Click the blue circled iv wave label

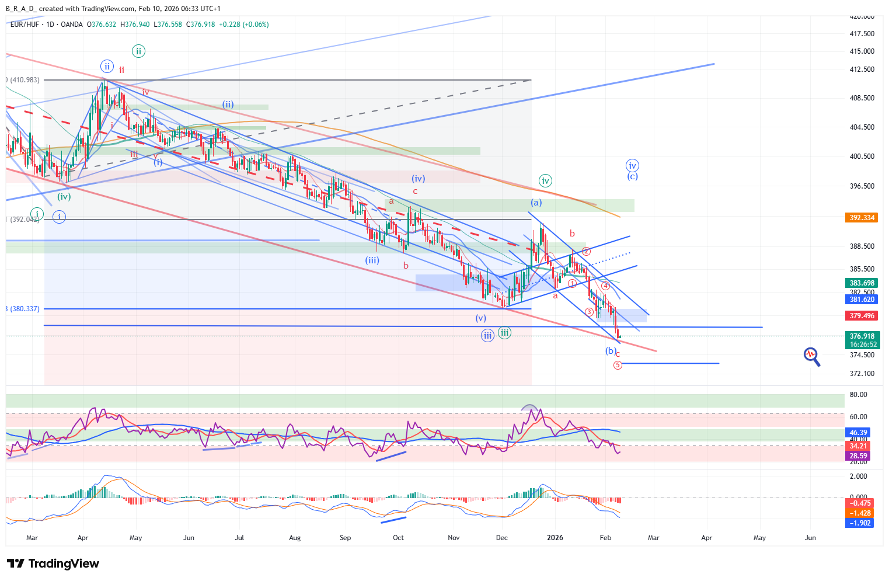click(x=632, y=166)
